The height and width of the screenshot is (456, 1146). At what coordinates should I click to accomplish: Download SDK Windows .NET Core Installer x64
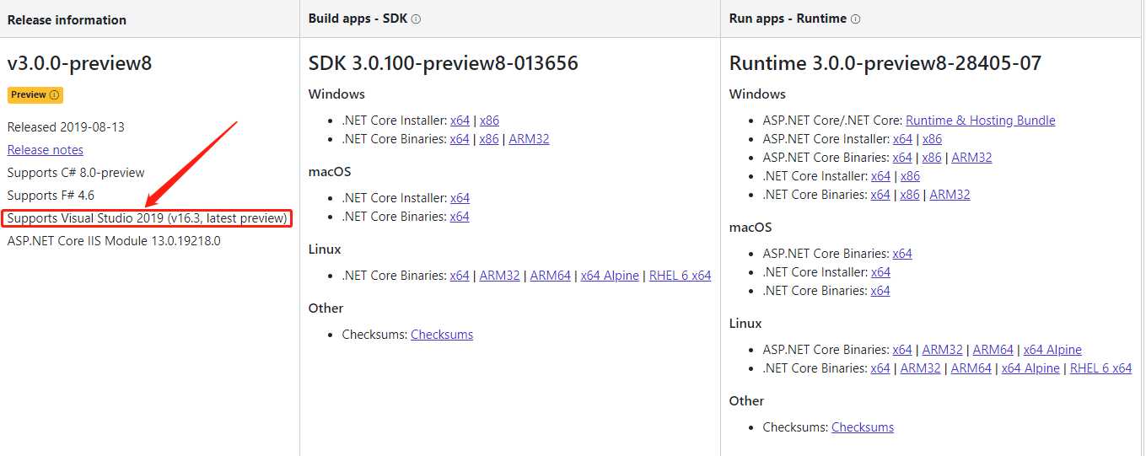460,121
